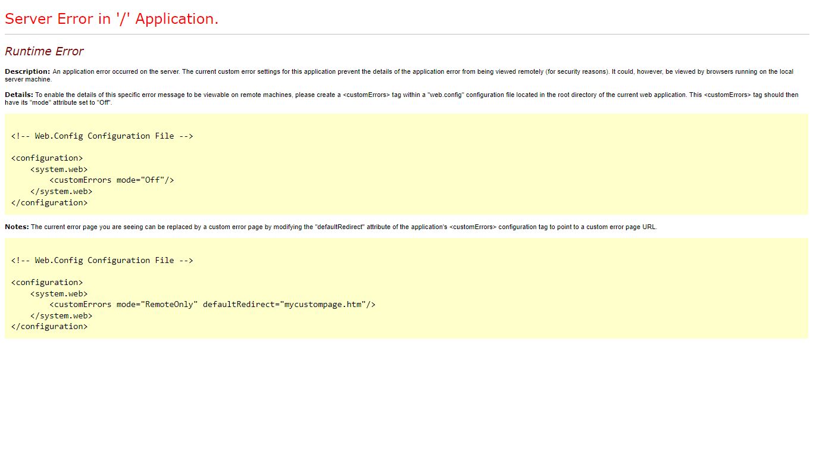Click the quoted "defaultRedirect" text in Notes paragraph
Image resolution: width=813 pixels, height=457 pixels.
pos(340,227)
